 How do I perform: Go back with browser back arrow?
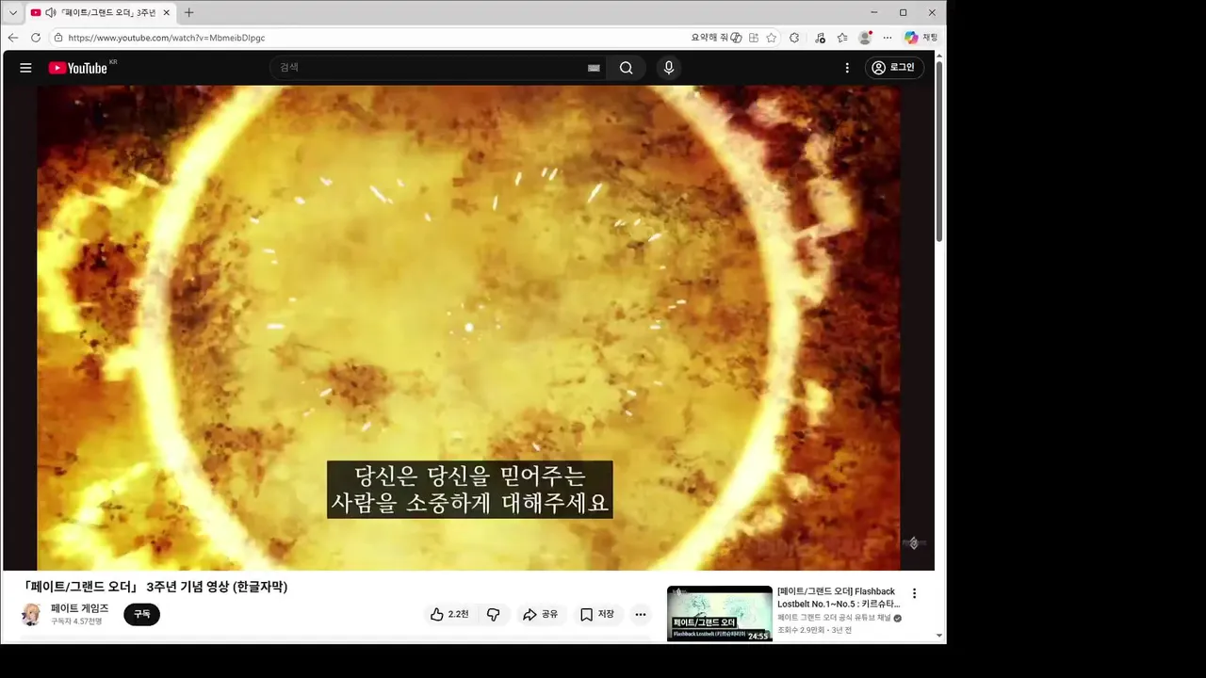click(13, 38)
